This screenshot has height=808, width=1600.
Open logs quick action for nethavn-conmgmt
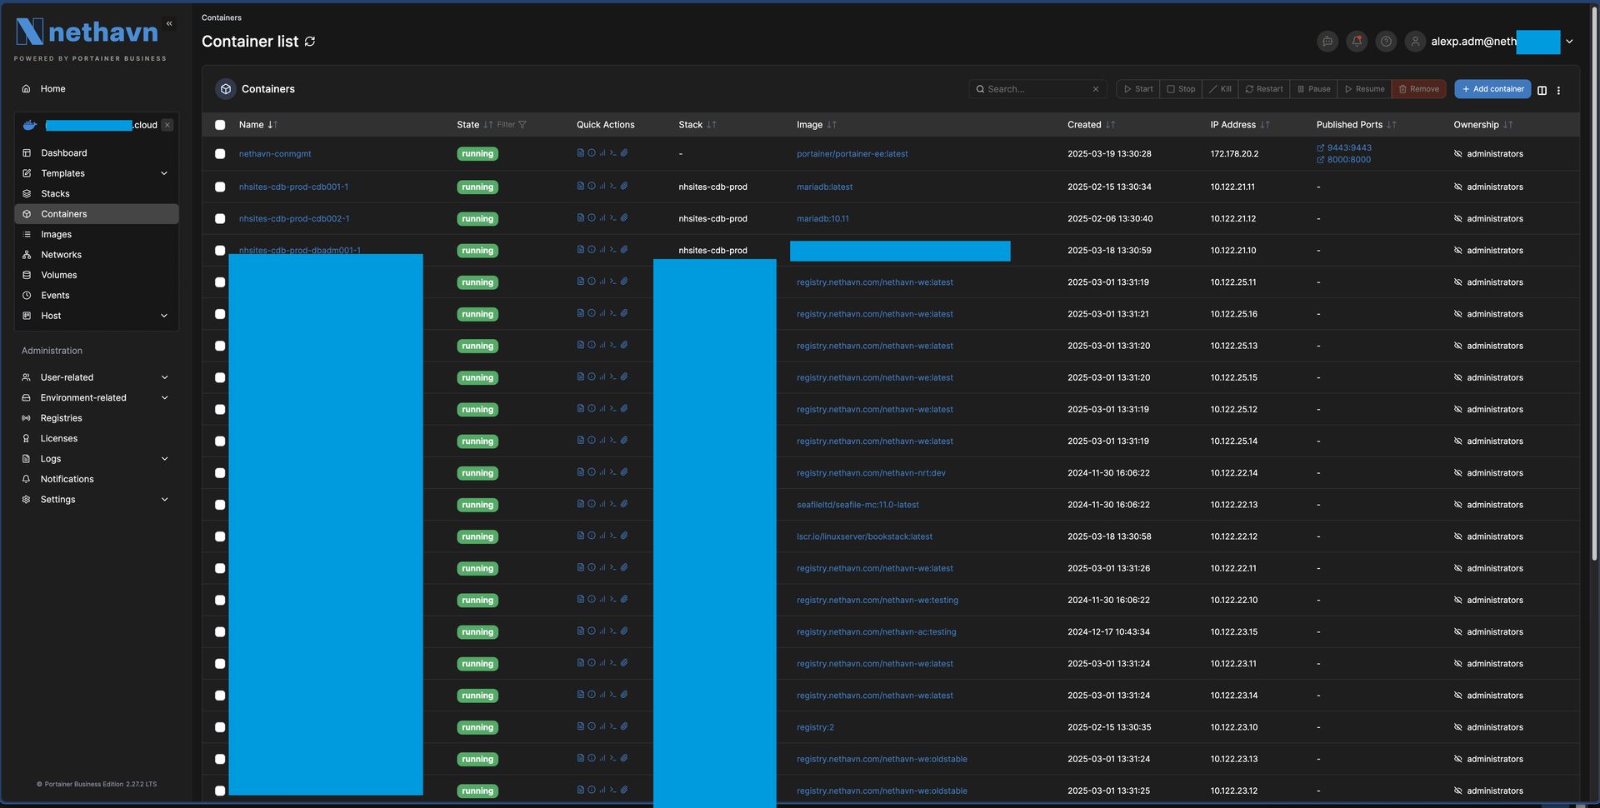581,153
